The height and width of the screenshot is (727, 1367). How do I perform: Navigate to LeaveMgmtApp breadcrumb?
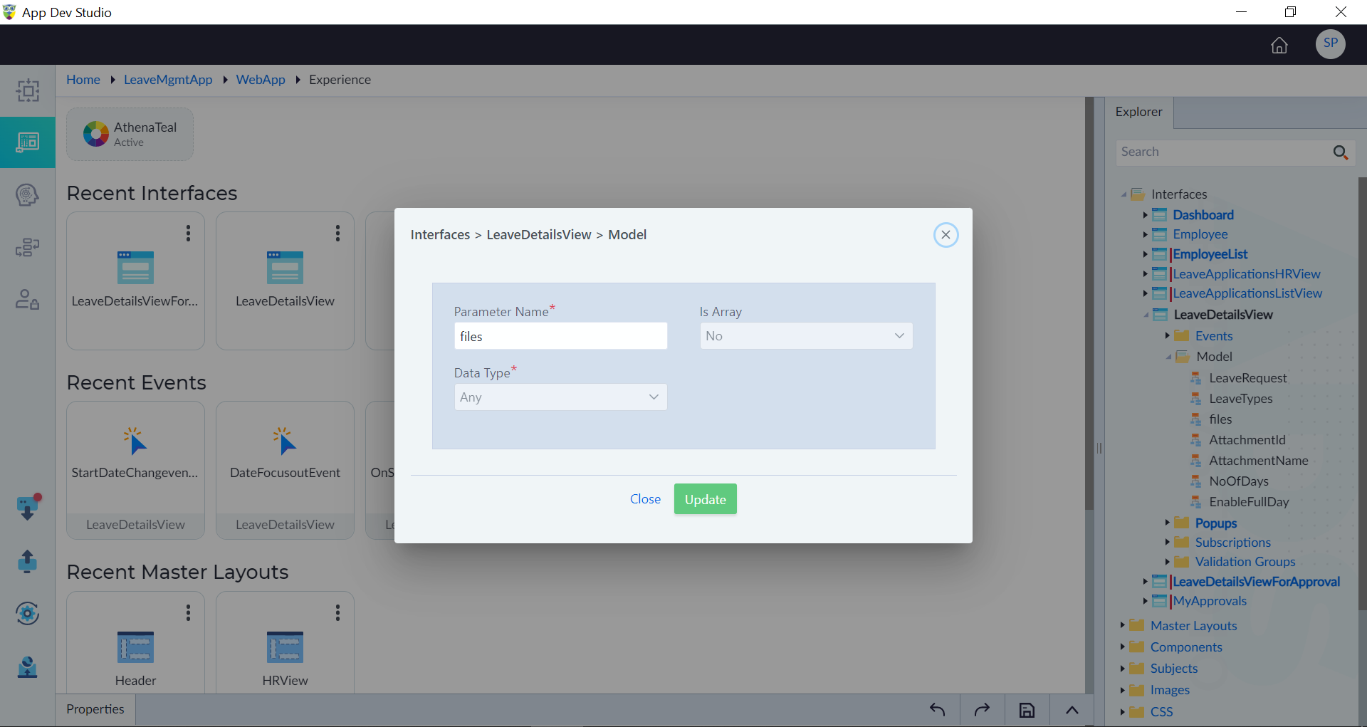point(168,80)
